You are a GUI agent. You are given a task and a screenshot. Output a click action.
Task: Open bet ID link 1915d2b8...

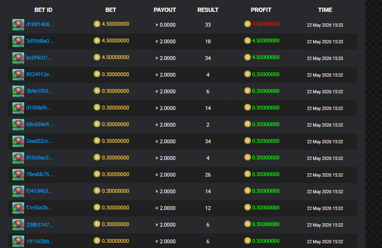(x=39, y=241)
